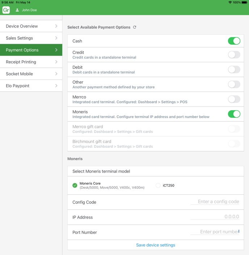Viewport: 249px width, 255px height.
Task: Disable the Moneris payment switch
Action: [234, 114]
